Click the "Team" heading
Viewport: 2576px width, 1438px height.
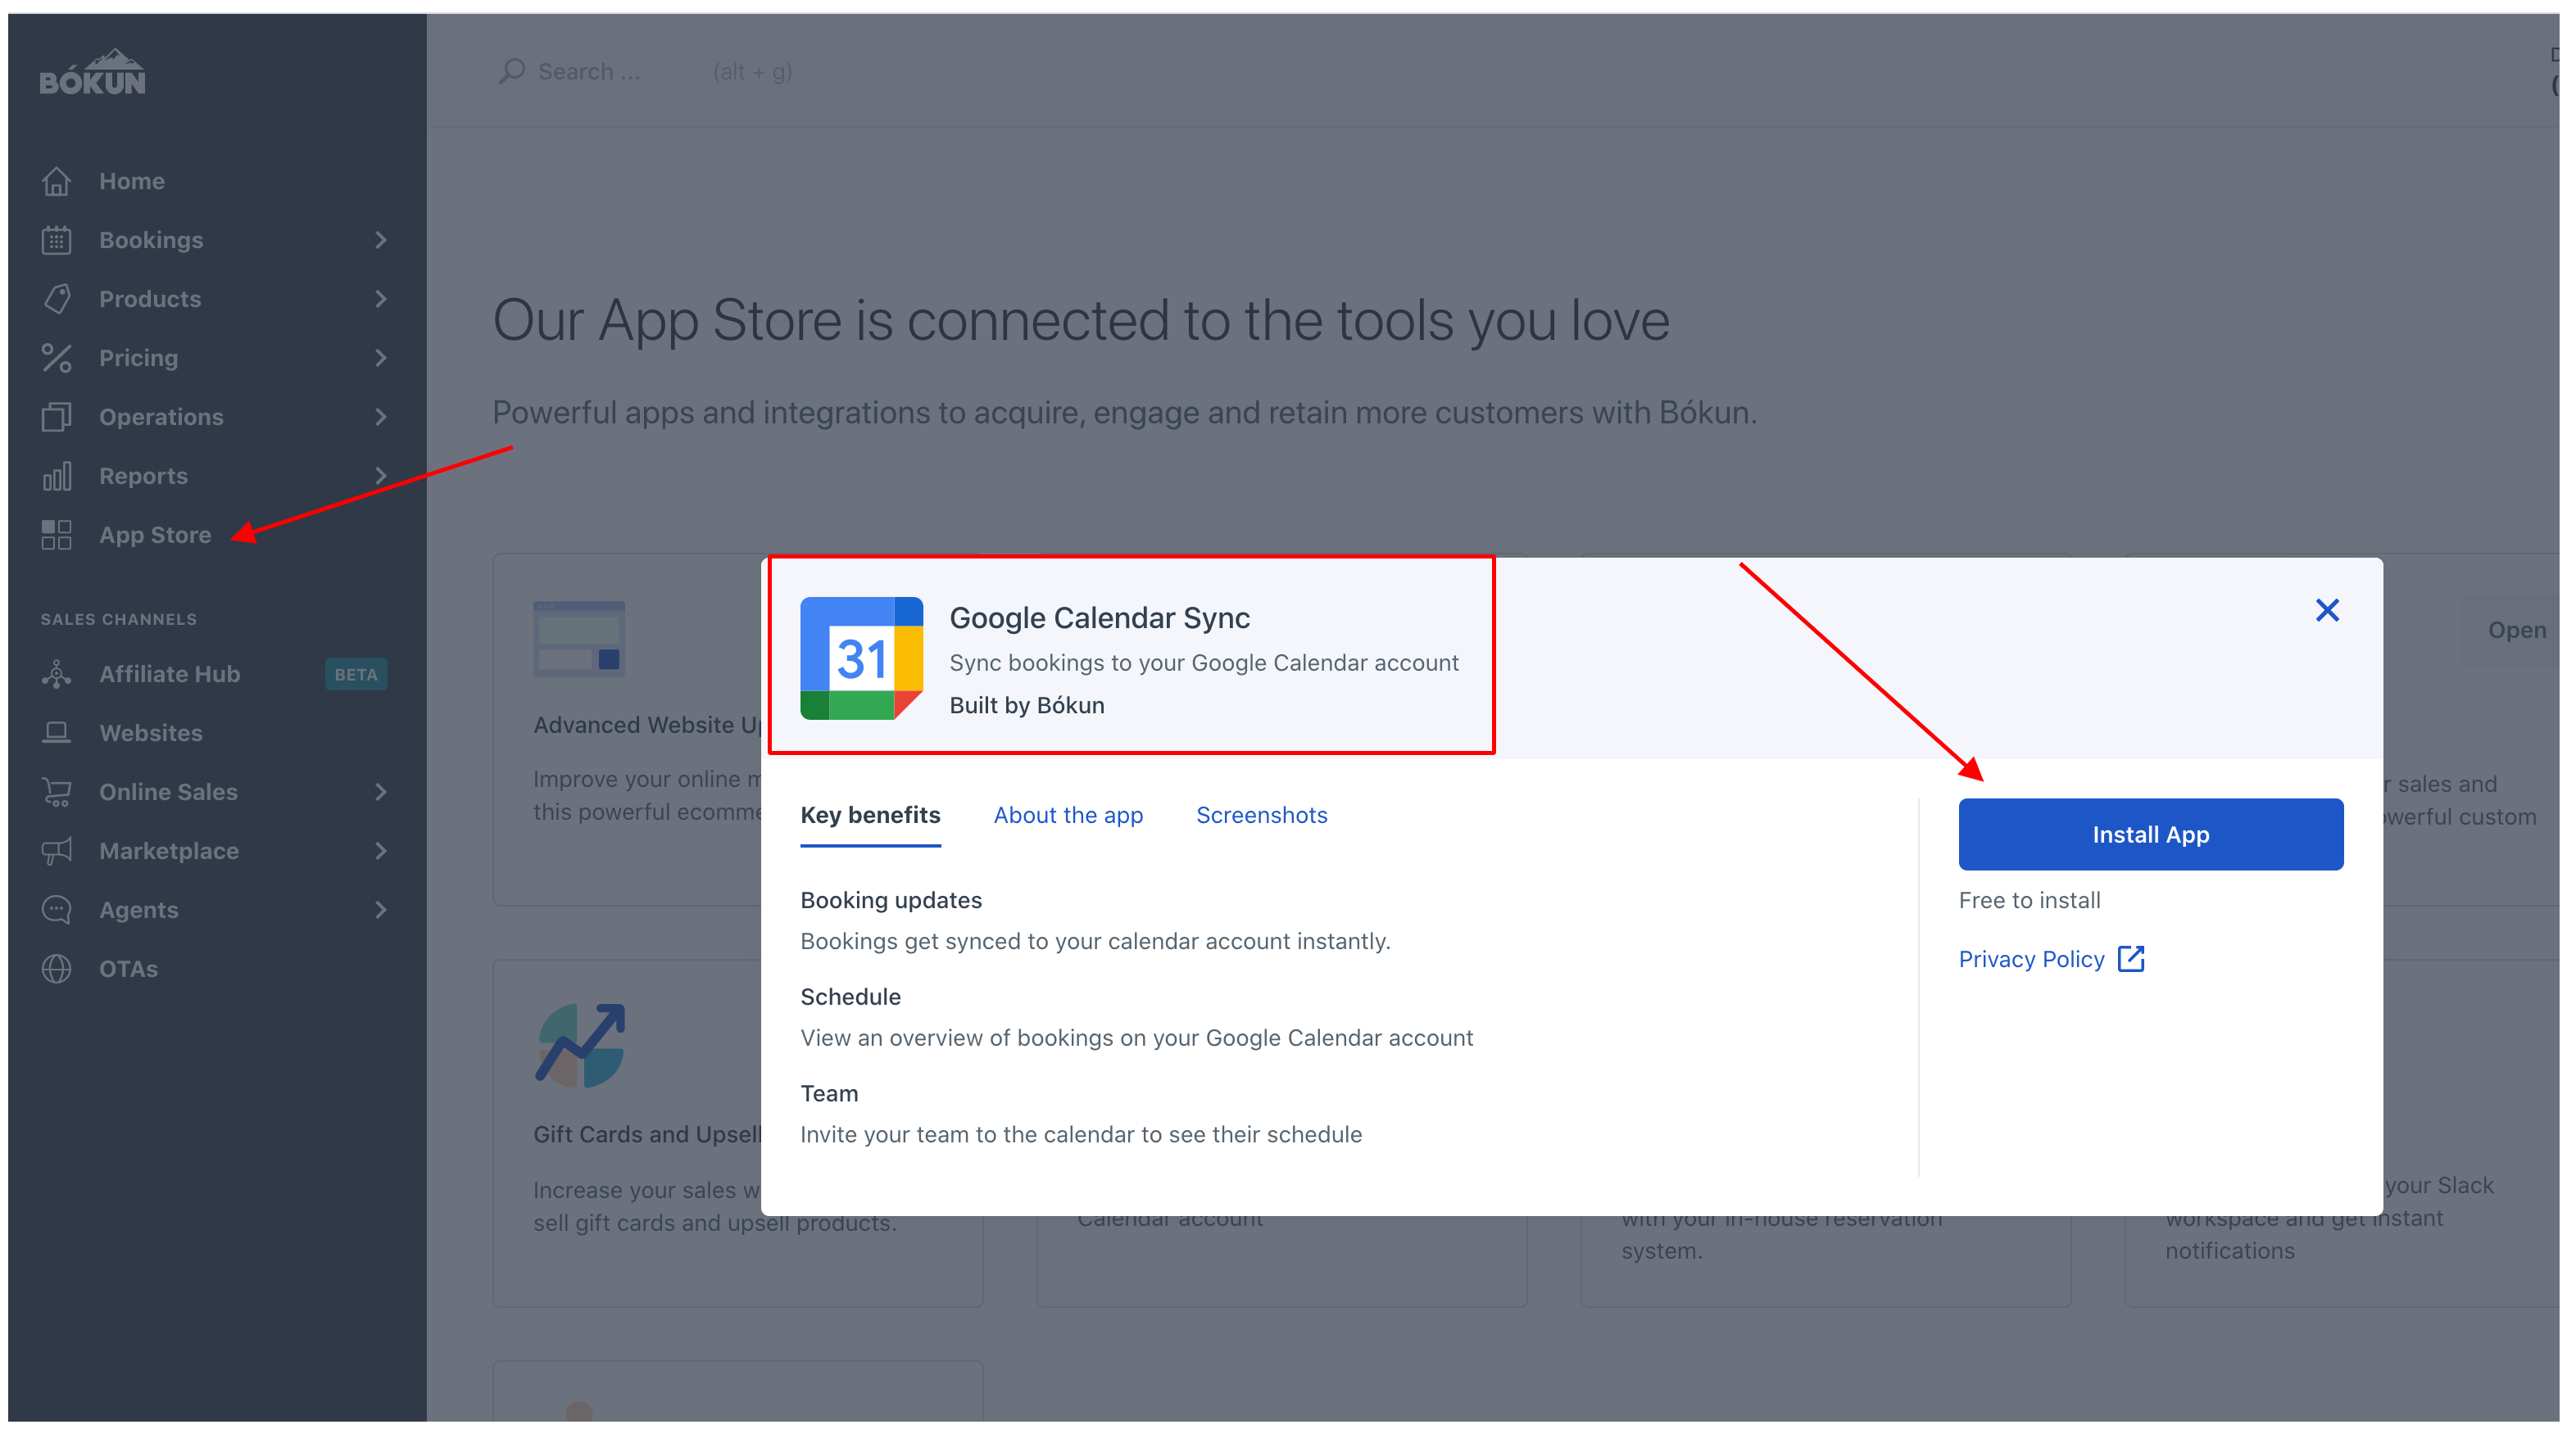829,1093
